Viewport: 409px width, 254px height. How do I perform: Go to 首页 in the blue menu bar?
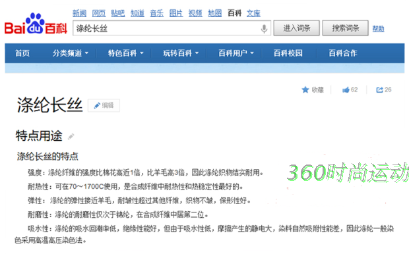22,53
